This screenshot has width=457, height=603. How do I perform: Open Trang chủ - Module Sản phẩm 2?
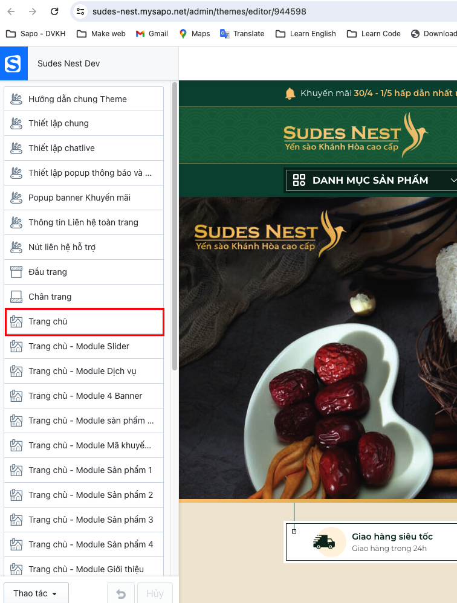[84, 495]
